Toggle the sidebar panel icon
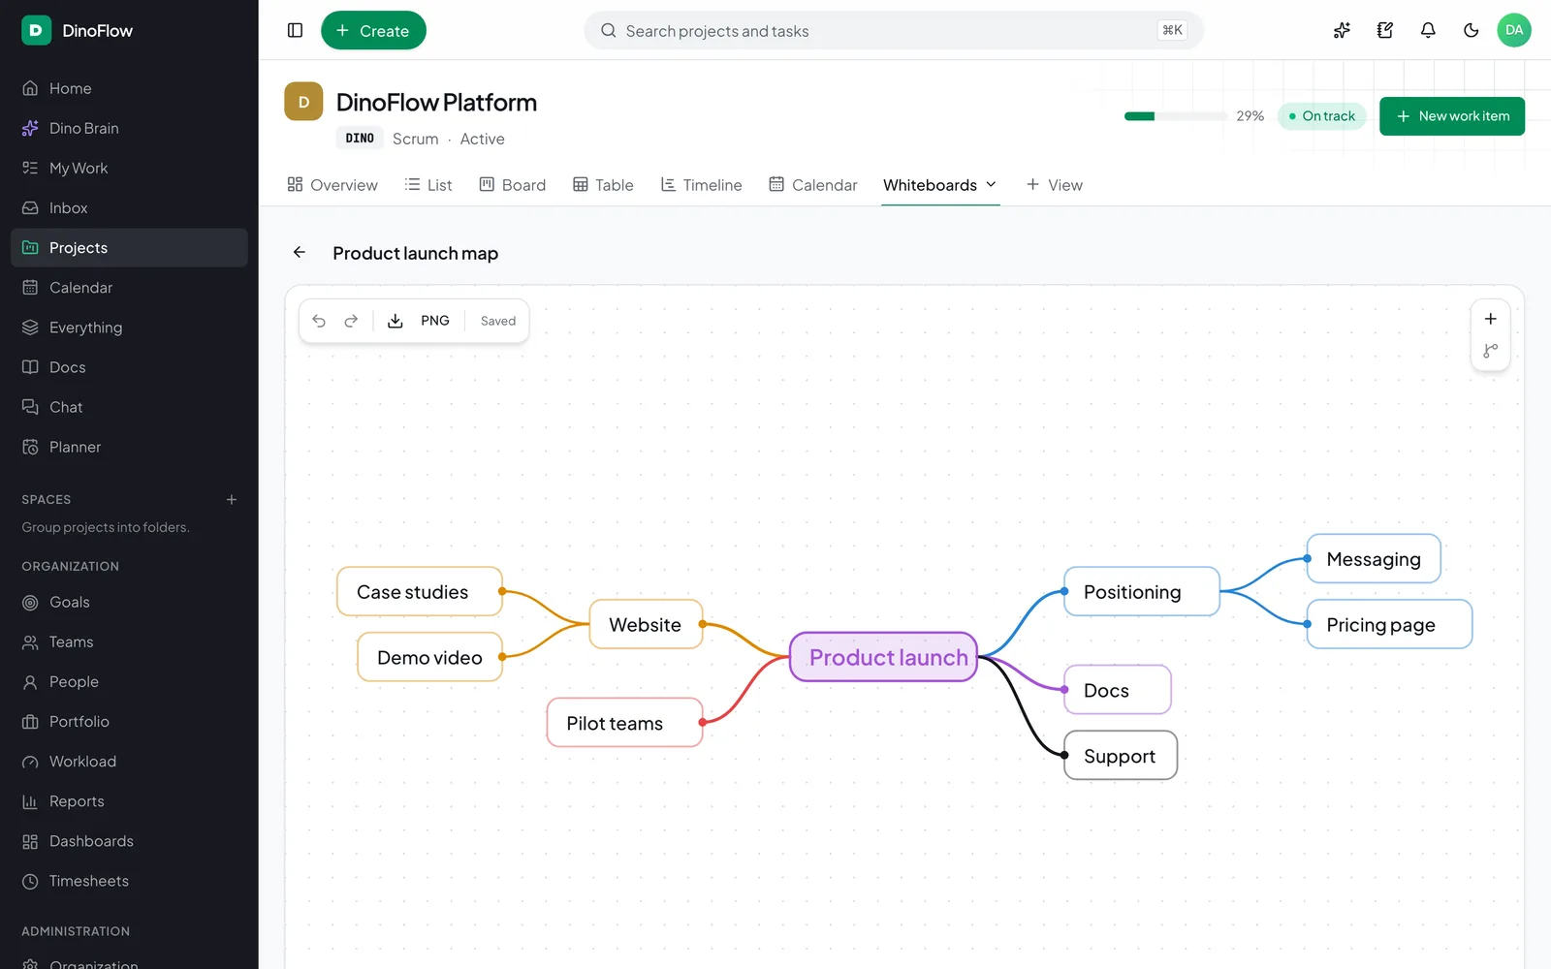 point(296,30)
